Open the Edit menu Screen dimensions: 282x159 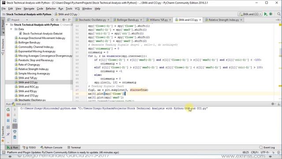(11, 9)
